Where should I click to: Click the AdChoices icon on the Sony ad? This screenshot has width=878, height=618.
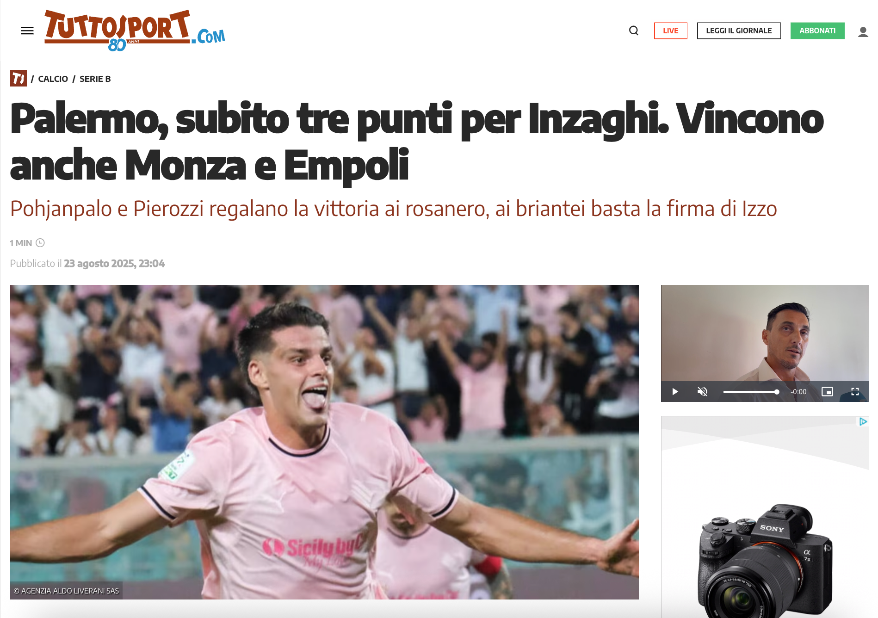coord(863,421)
